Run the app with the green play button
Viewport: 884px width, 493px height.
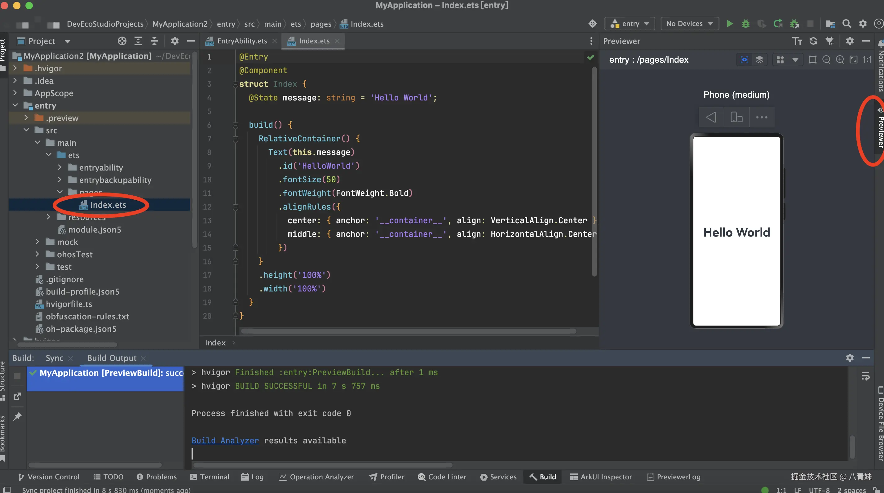click(x=730, y=24)
